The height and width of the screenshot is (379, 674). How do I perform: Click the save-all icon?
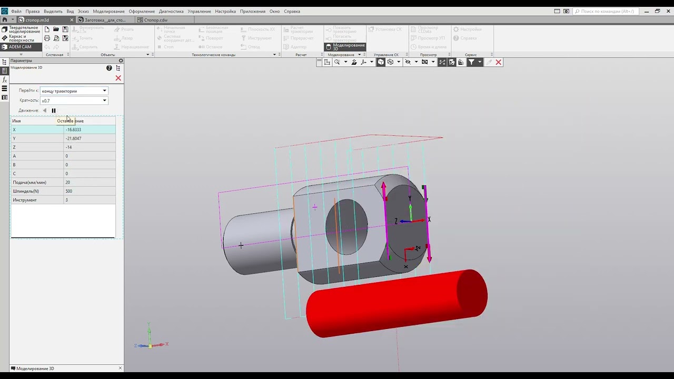[x=65, y=38]
